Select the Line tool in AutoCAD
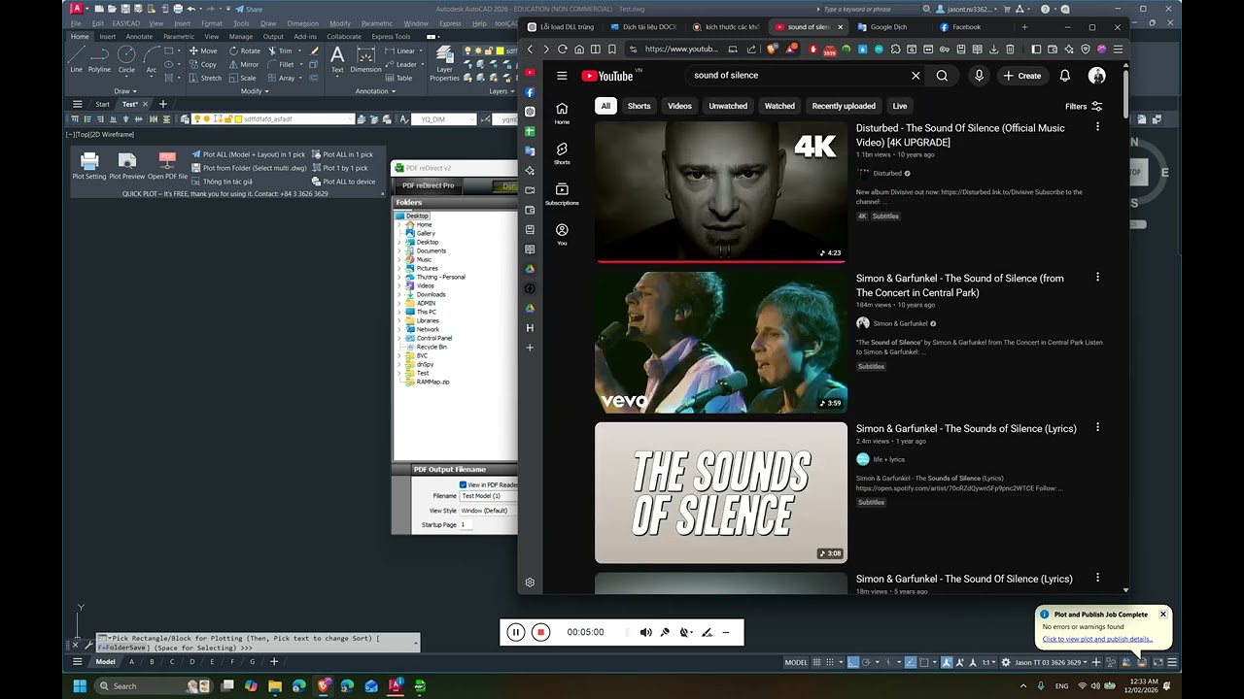1244x699 pixels. 76,58
